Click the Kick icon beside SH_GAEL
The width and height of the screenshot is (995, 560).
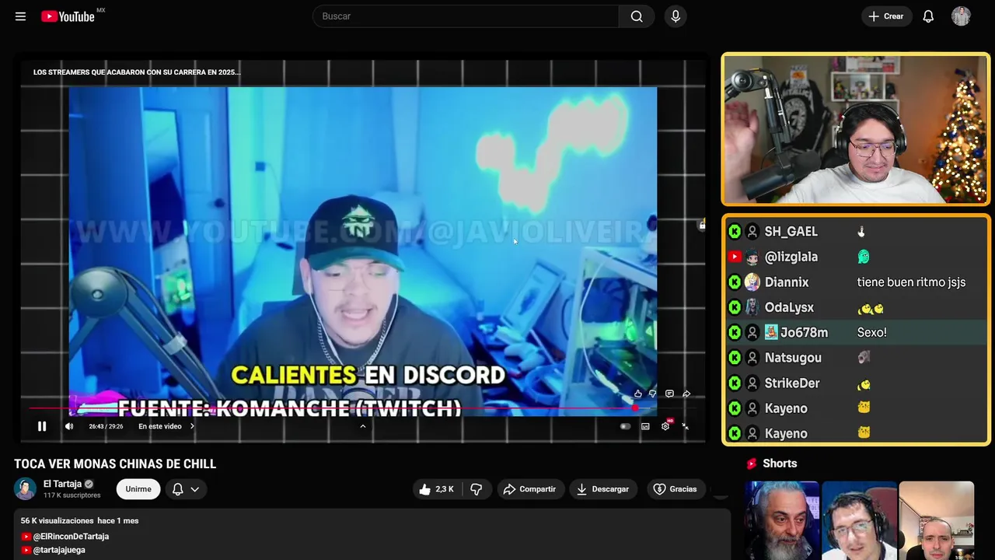click(735, 232)
